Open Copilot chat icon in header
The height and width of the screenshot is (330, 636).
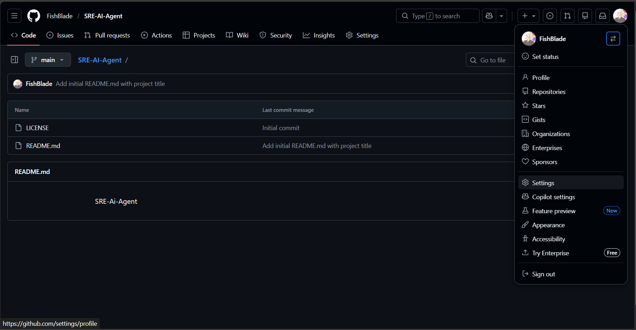pyautogui.click(x=489, y=16)
